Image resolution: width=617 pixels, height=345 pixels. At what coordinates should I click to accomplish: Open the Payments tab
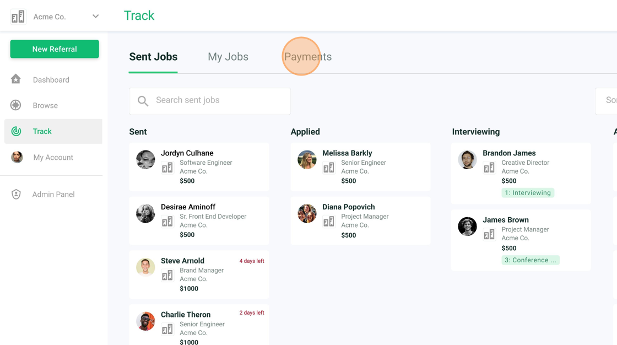[x=308, y=57]
